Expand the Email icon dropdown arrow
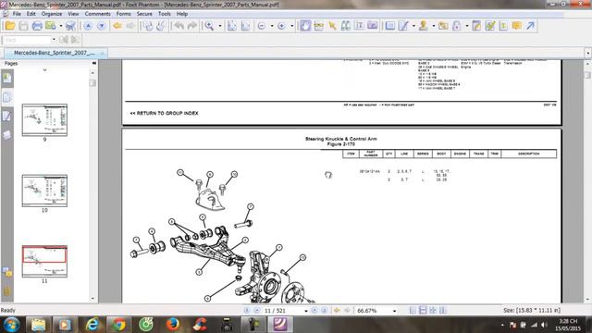The width and height of the screenshot is (592, 333). pyautogui.click(x=60, y=26)
